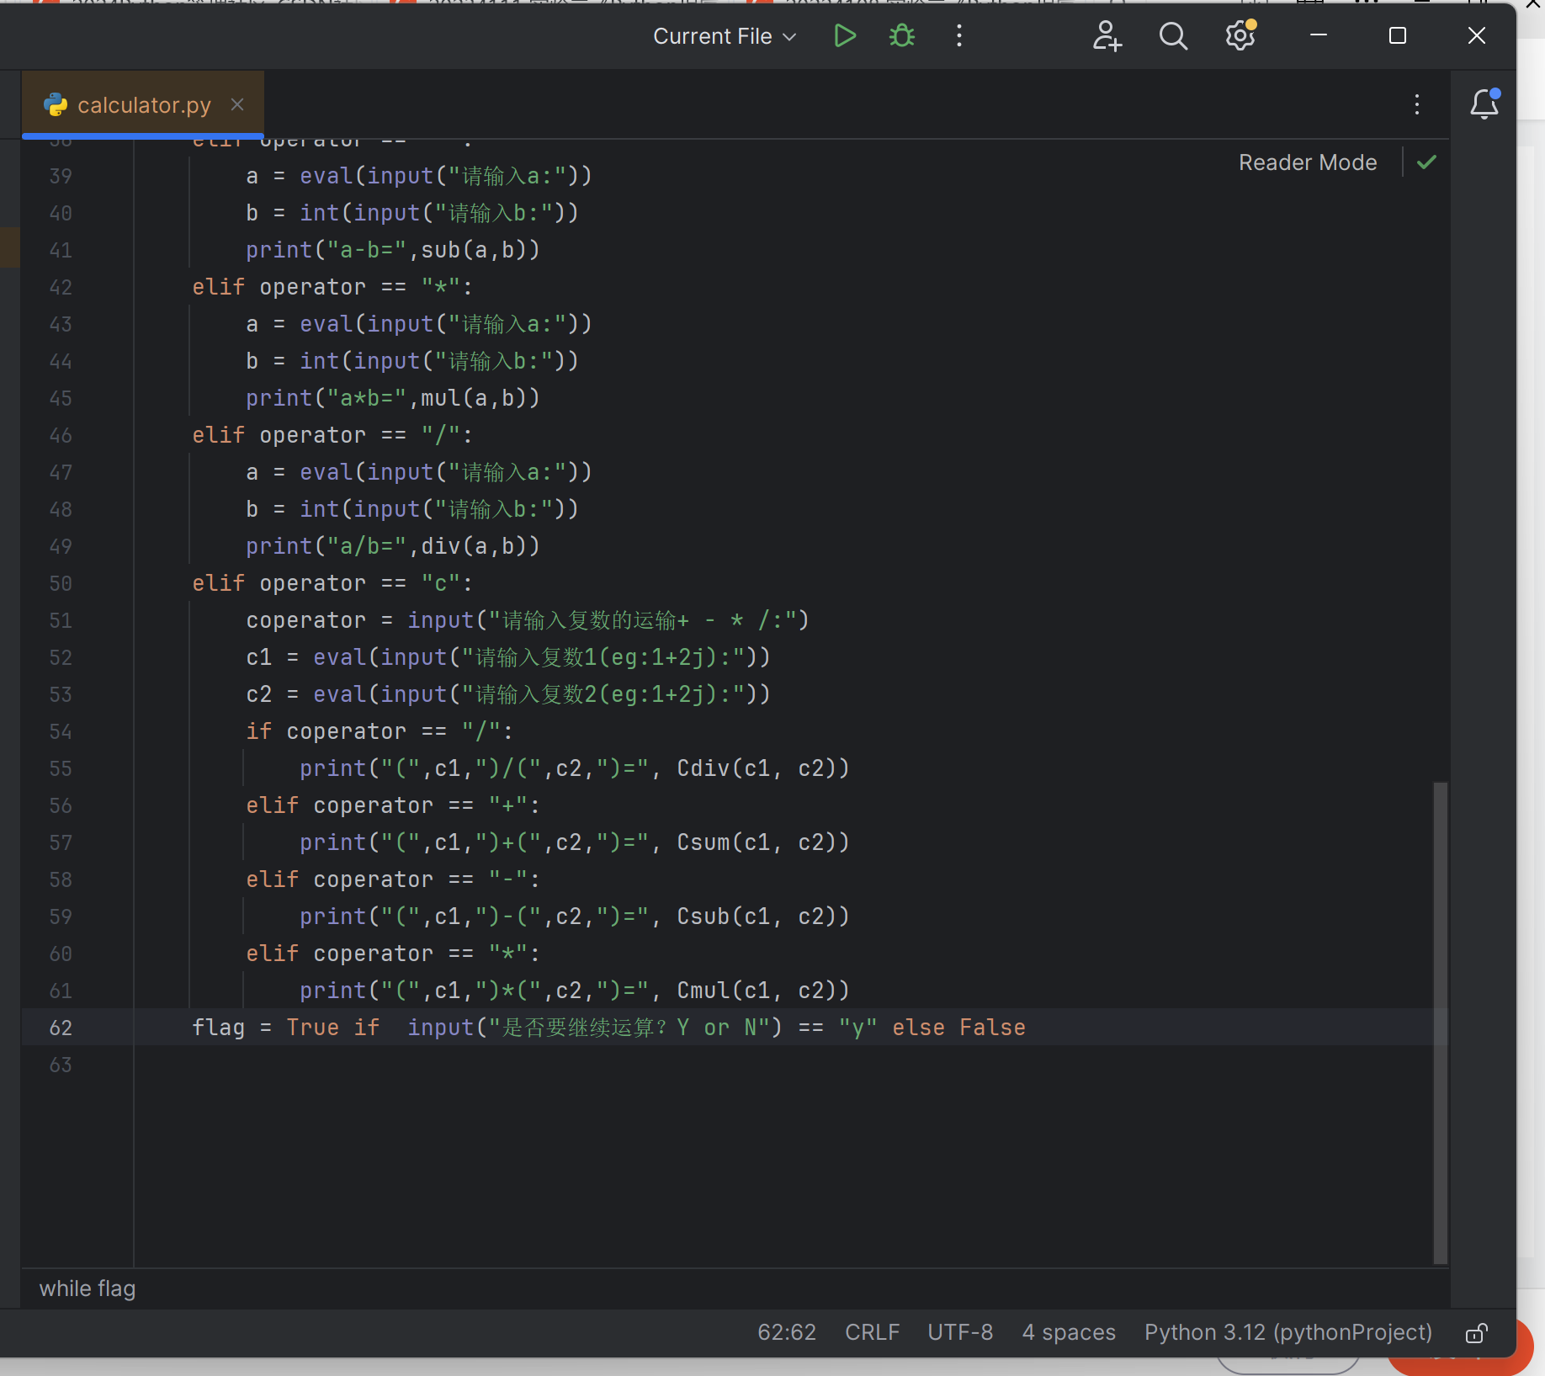Click the 'coperator = input' code line
The image size is (1545, 1376).
click(x=527, y=620)
